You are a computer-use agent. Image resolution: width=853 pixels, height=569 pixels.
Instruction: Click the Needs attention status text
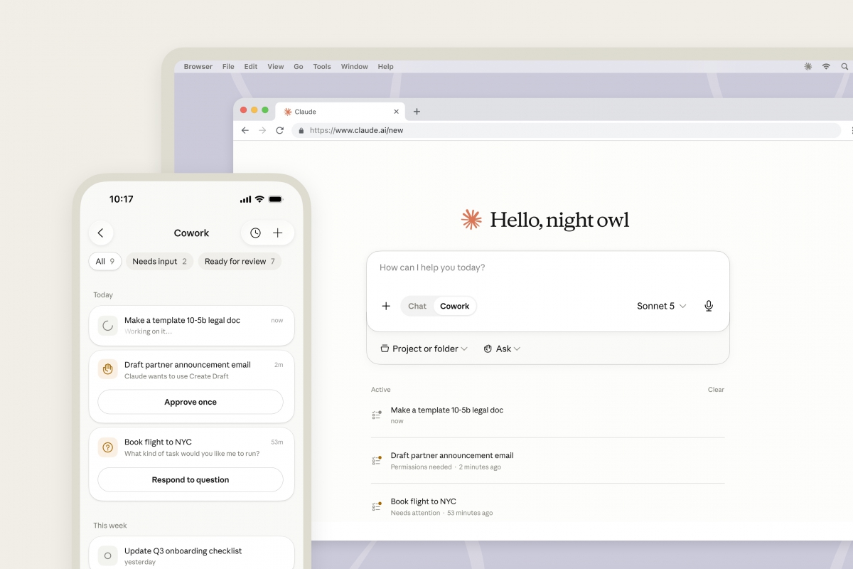tap(415, 513)
